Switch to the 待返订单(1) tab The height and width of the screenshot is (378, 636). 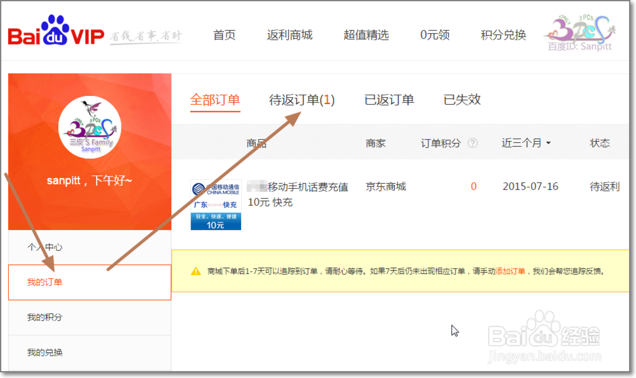[301, 100]
